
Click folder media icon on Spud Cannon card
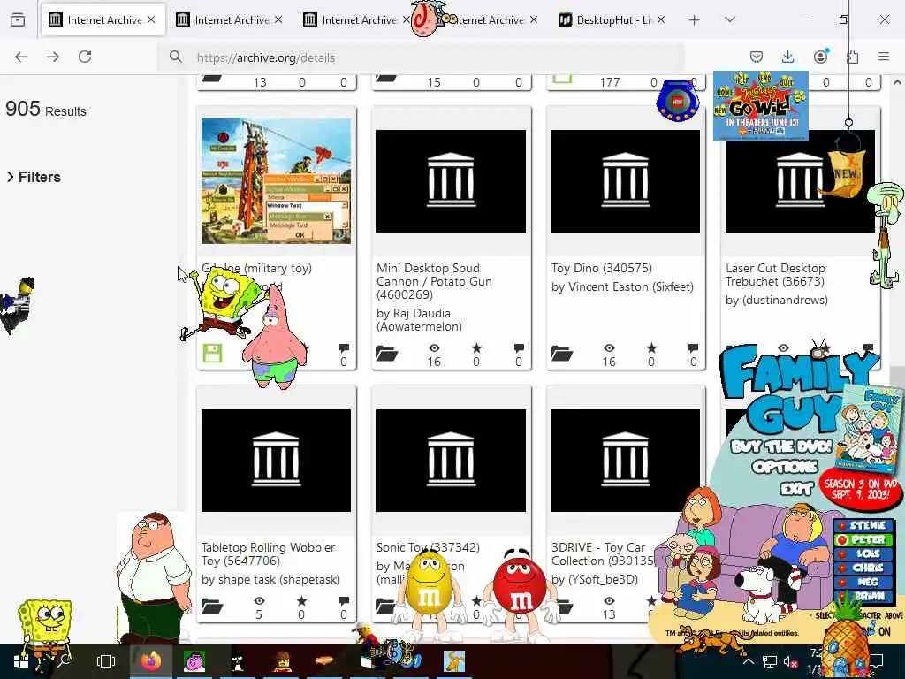point(387,353)
